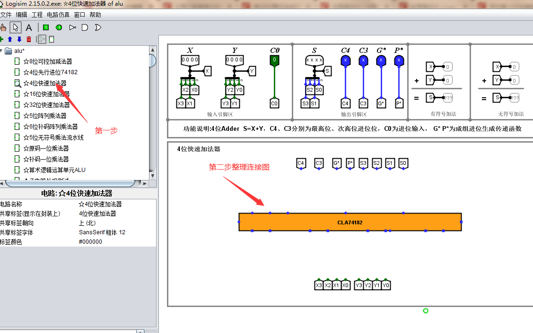
Task: Click tree horizontal scroll-right arrow
Action: point(145,184)
